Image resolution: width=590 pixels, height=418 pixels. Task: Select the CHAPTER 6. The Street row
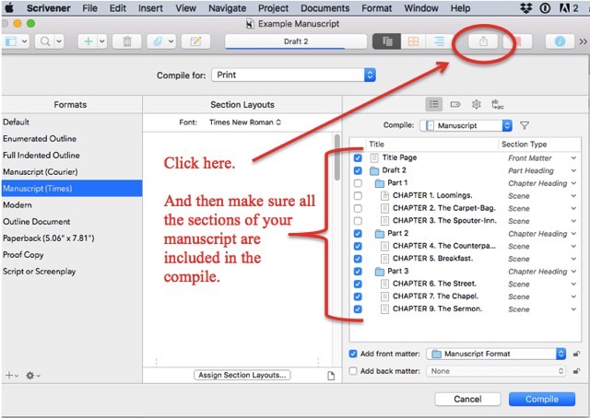coord(465,284)
